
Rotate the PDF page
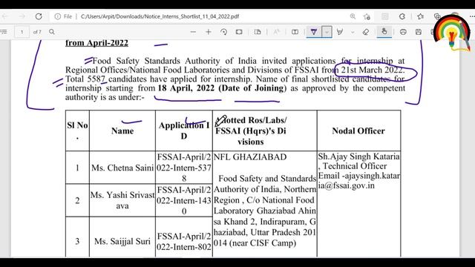click(x=224, y=32)
